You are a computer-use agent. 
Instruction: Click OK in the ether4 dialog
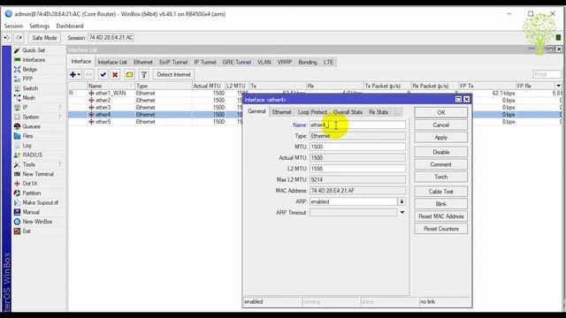click(440, 112)
